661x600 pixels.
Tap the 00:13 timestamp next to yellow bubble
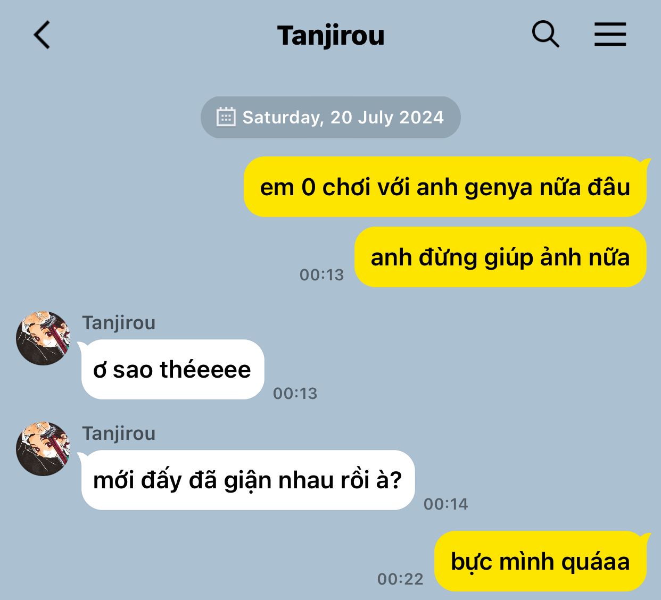[322, 275]
